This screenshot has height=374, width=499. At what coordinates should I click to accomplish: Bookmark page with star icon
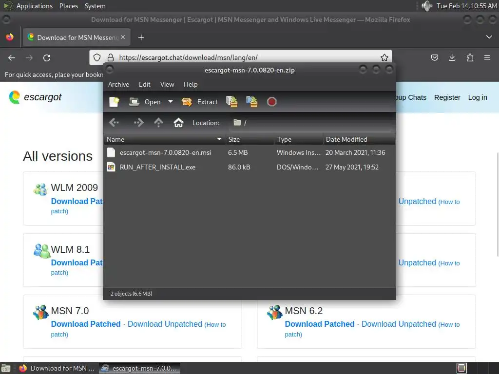point(384,57)
